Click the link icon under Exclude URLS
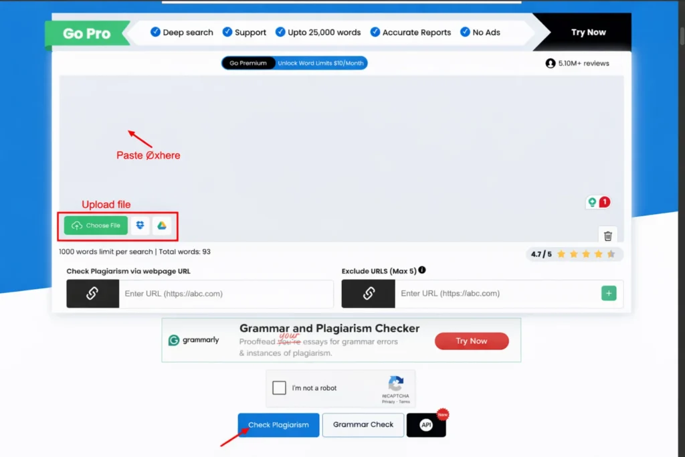 click(x=368, y=294)
